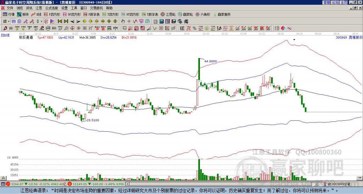Click the scrollbar left arrow

pyautogui.click(x=127, y=184)
